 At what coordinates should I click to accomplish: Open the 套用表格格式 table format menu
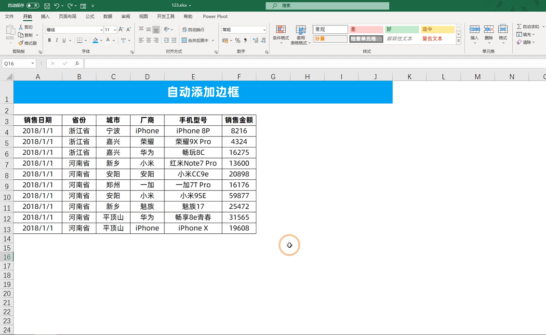[x=301, y=35]
